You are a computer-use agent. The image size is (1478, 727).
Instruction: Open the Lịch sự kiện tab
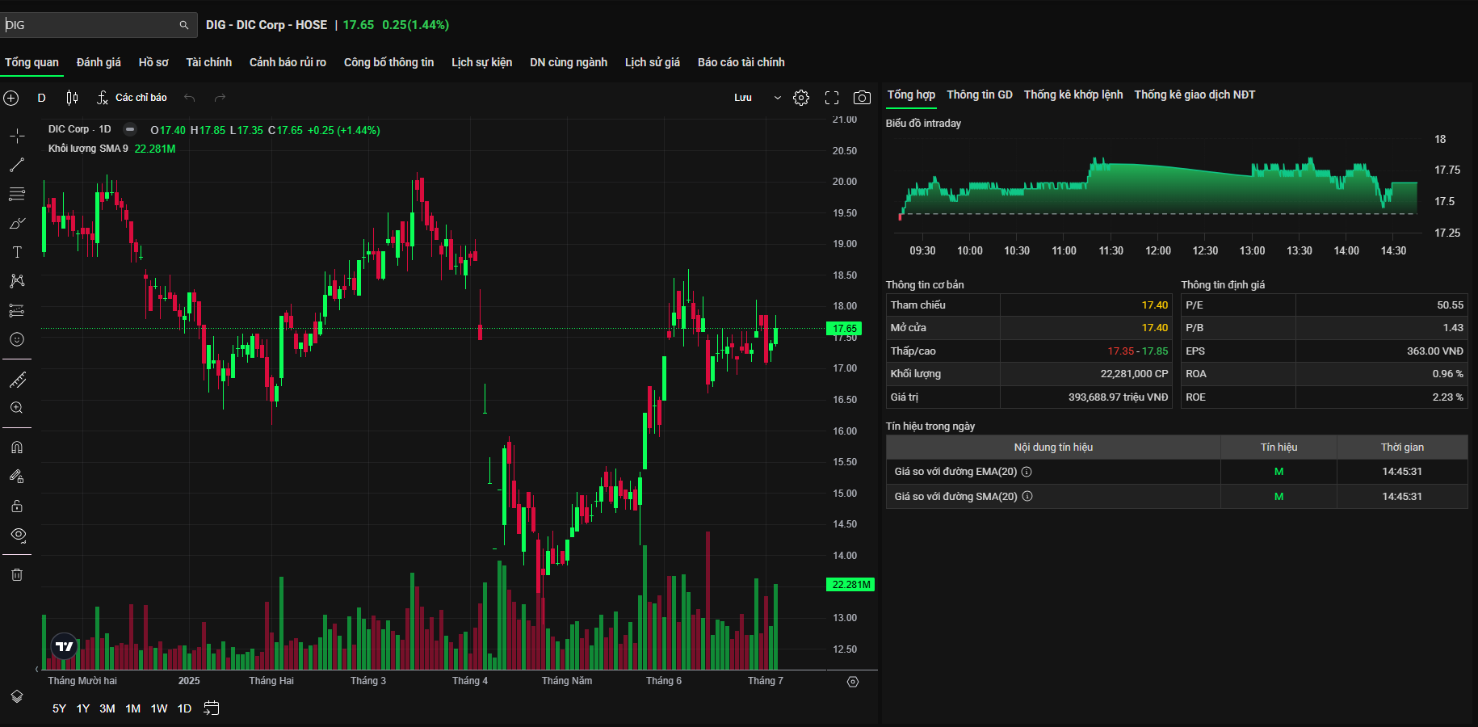point(481,62)
